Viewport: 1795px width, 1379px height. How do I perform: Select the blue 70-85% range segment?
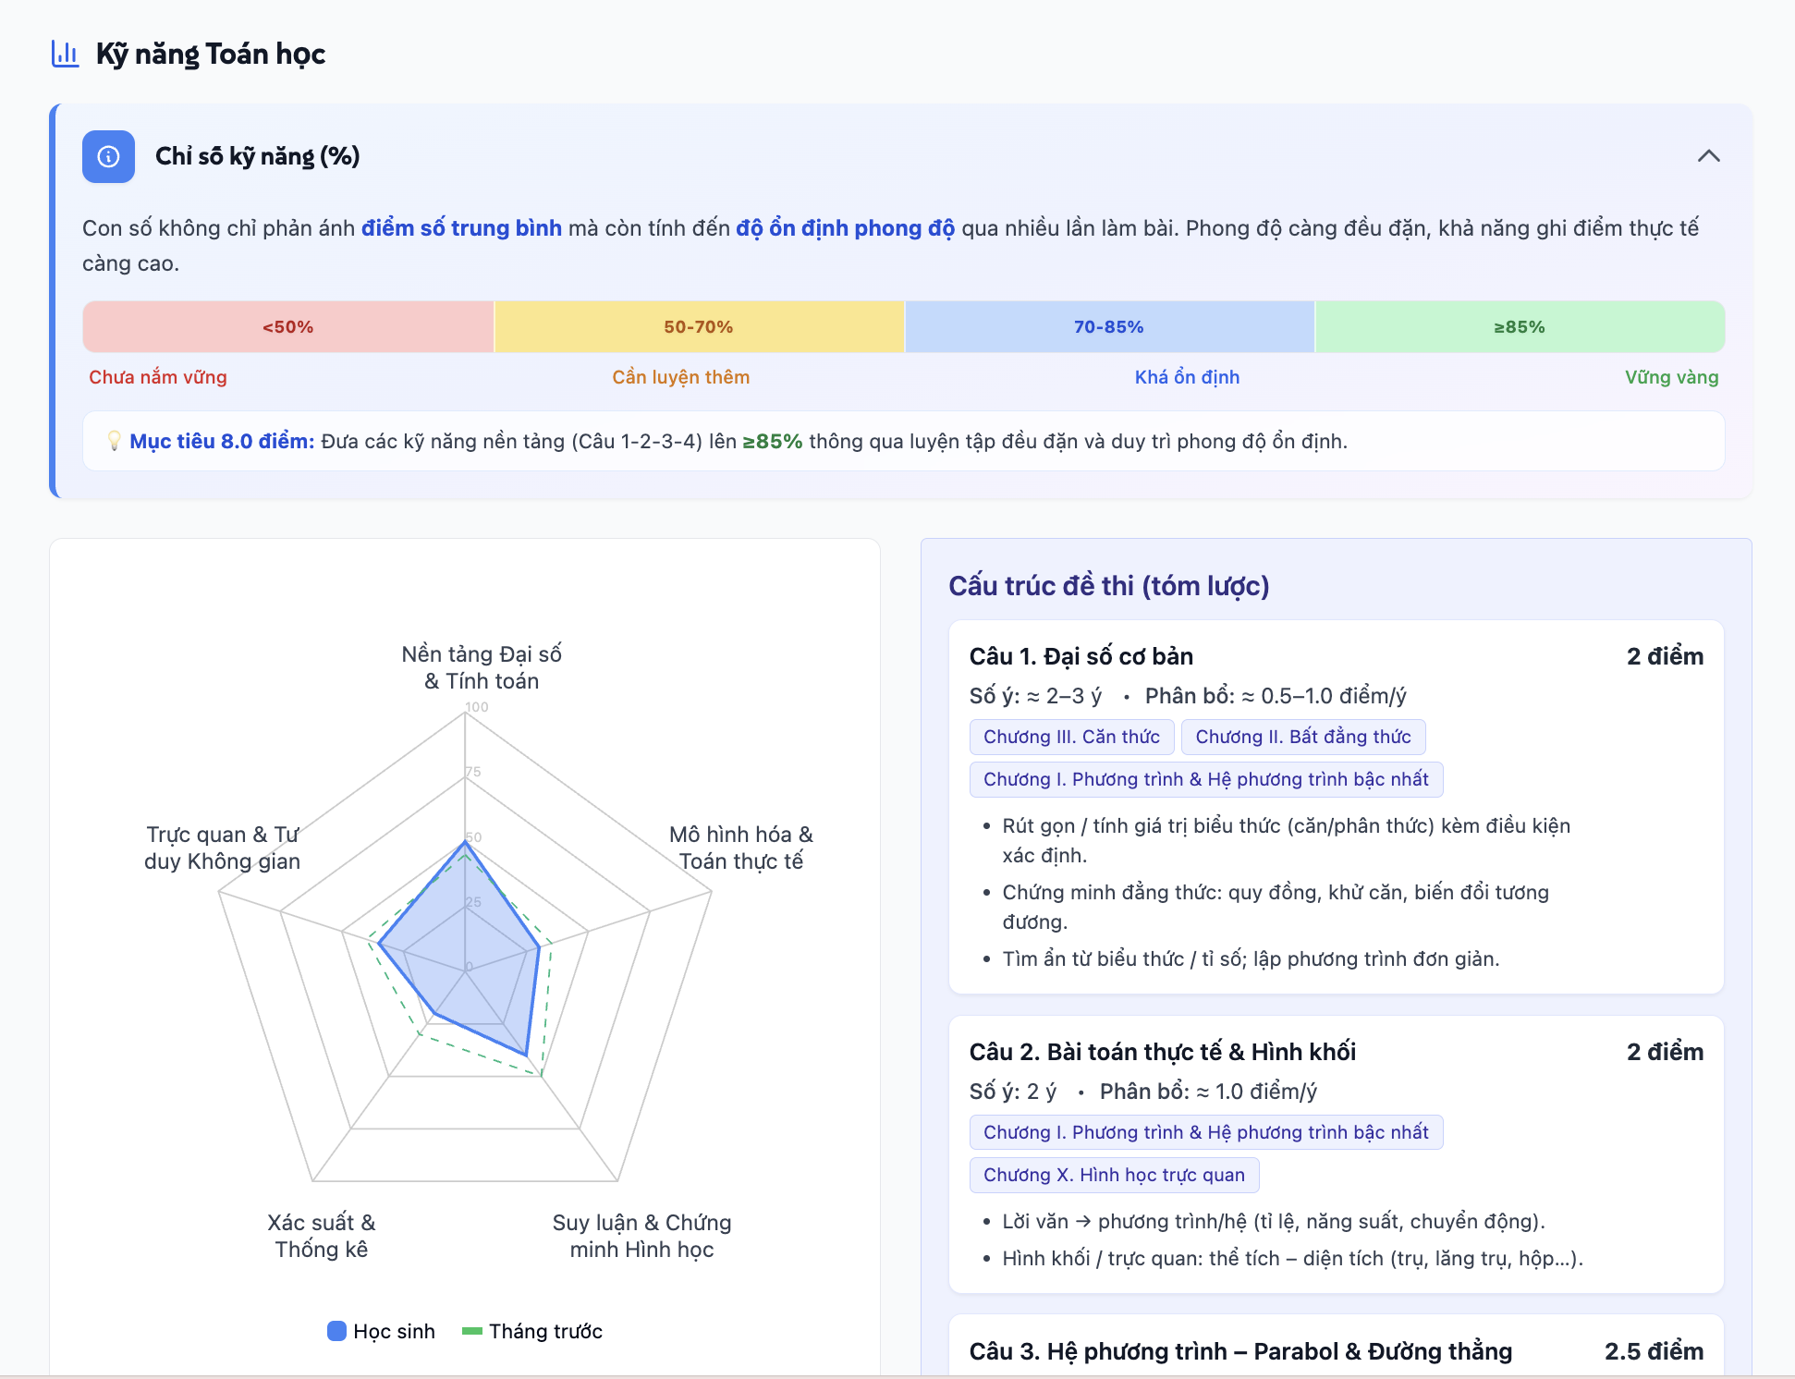pyautogui.click(x=1109, y=327)
